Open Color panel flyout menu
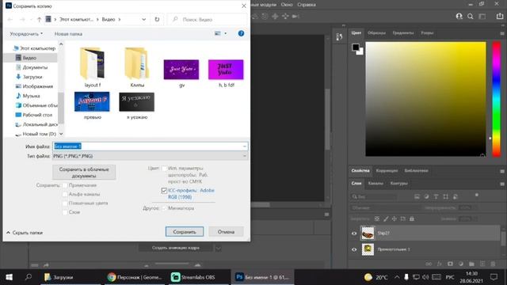Screen dimensions: 507x285 (x=502, y=33)
